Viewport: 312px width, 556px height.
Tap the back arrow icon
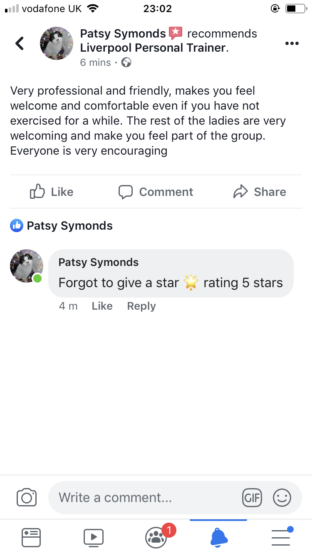coord(20,43)
